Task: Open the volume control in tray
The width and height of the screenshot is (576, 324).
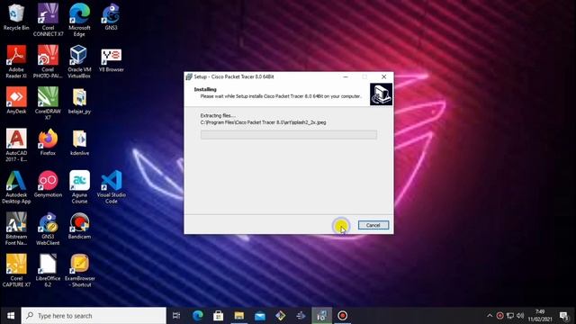Action: (520, 316)
